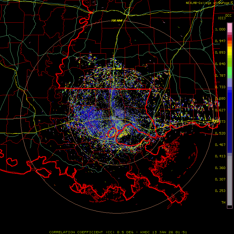Pick the gray color bar segment
This screenshot has width=234, height=234.
230,181
